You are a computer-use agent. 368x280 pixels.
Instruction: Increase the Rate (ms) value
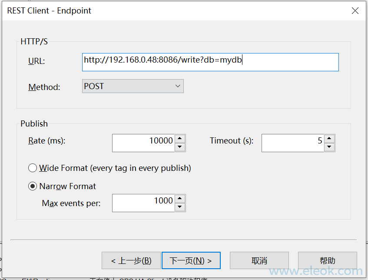[180, 139]
